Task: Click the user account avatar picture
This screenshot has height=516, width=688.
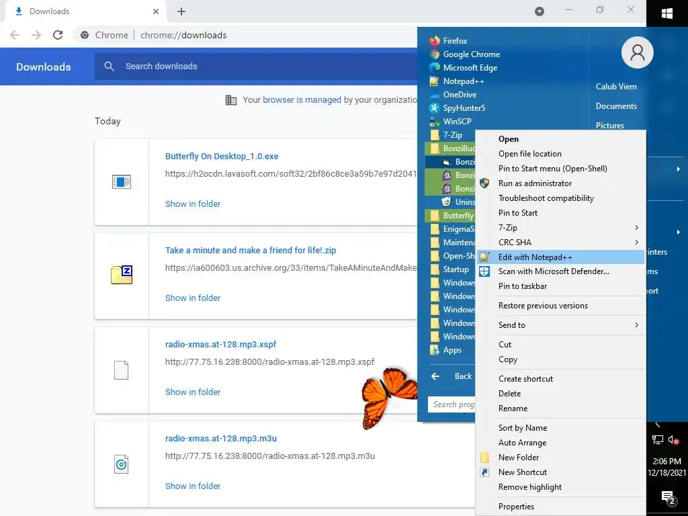Action: tap(637, 52)
